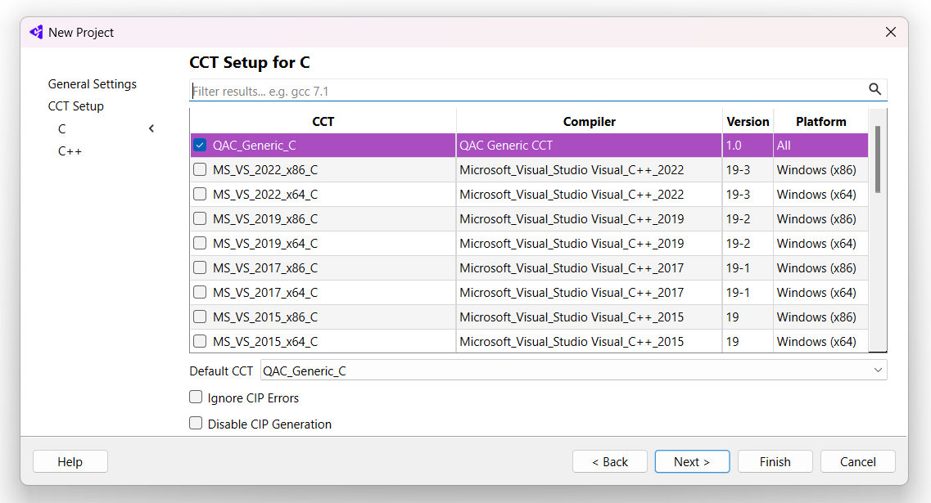The height and width of the screenshot is (503, 931).
Task: Uncheck the QAC_Generic_C checkbox
Action: [200, 145]
